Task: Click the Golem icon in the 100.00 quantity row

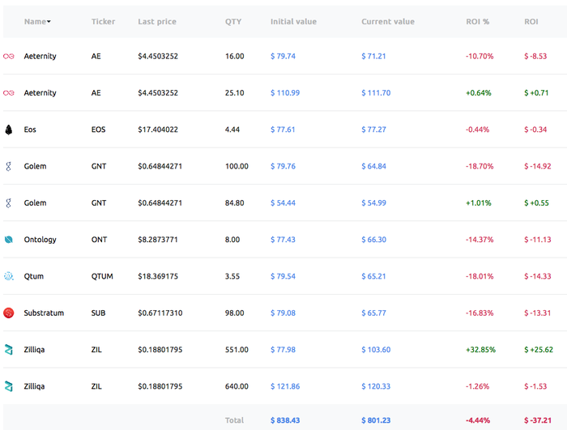Action: pyautogui.click(x=9, y=166)
